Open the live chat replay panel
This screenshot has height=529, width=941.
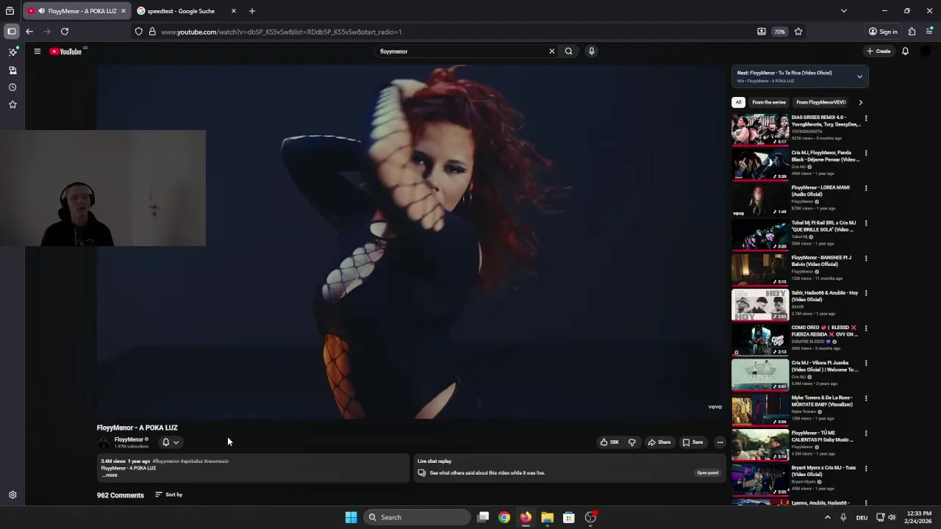(707, 473)
